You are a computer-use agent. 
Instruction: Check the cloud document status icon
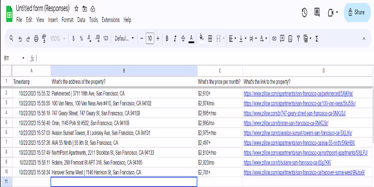point(93,9)
